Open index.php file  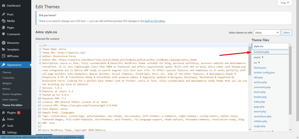pos(259,102)
